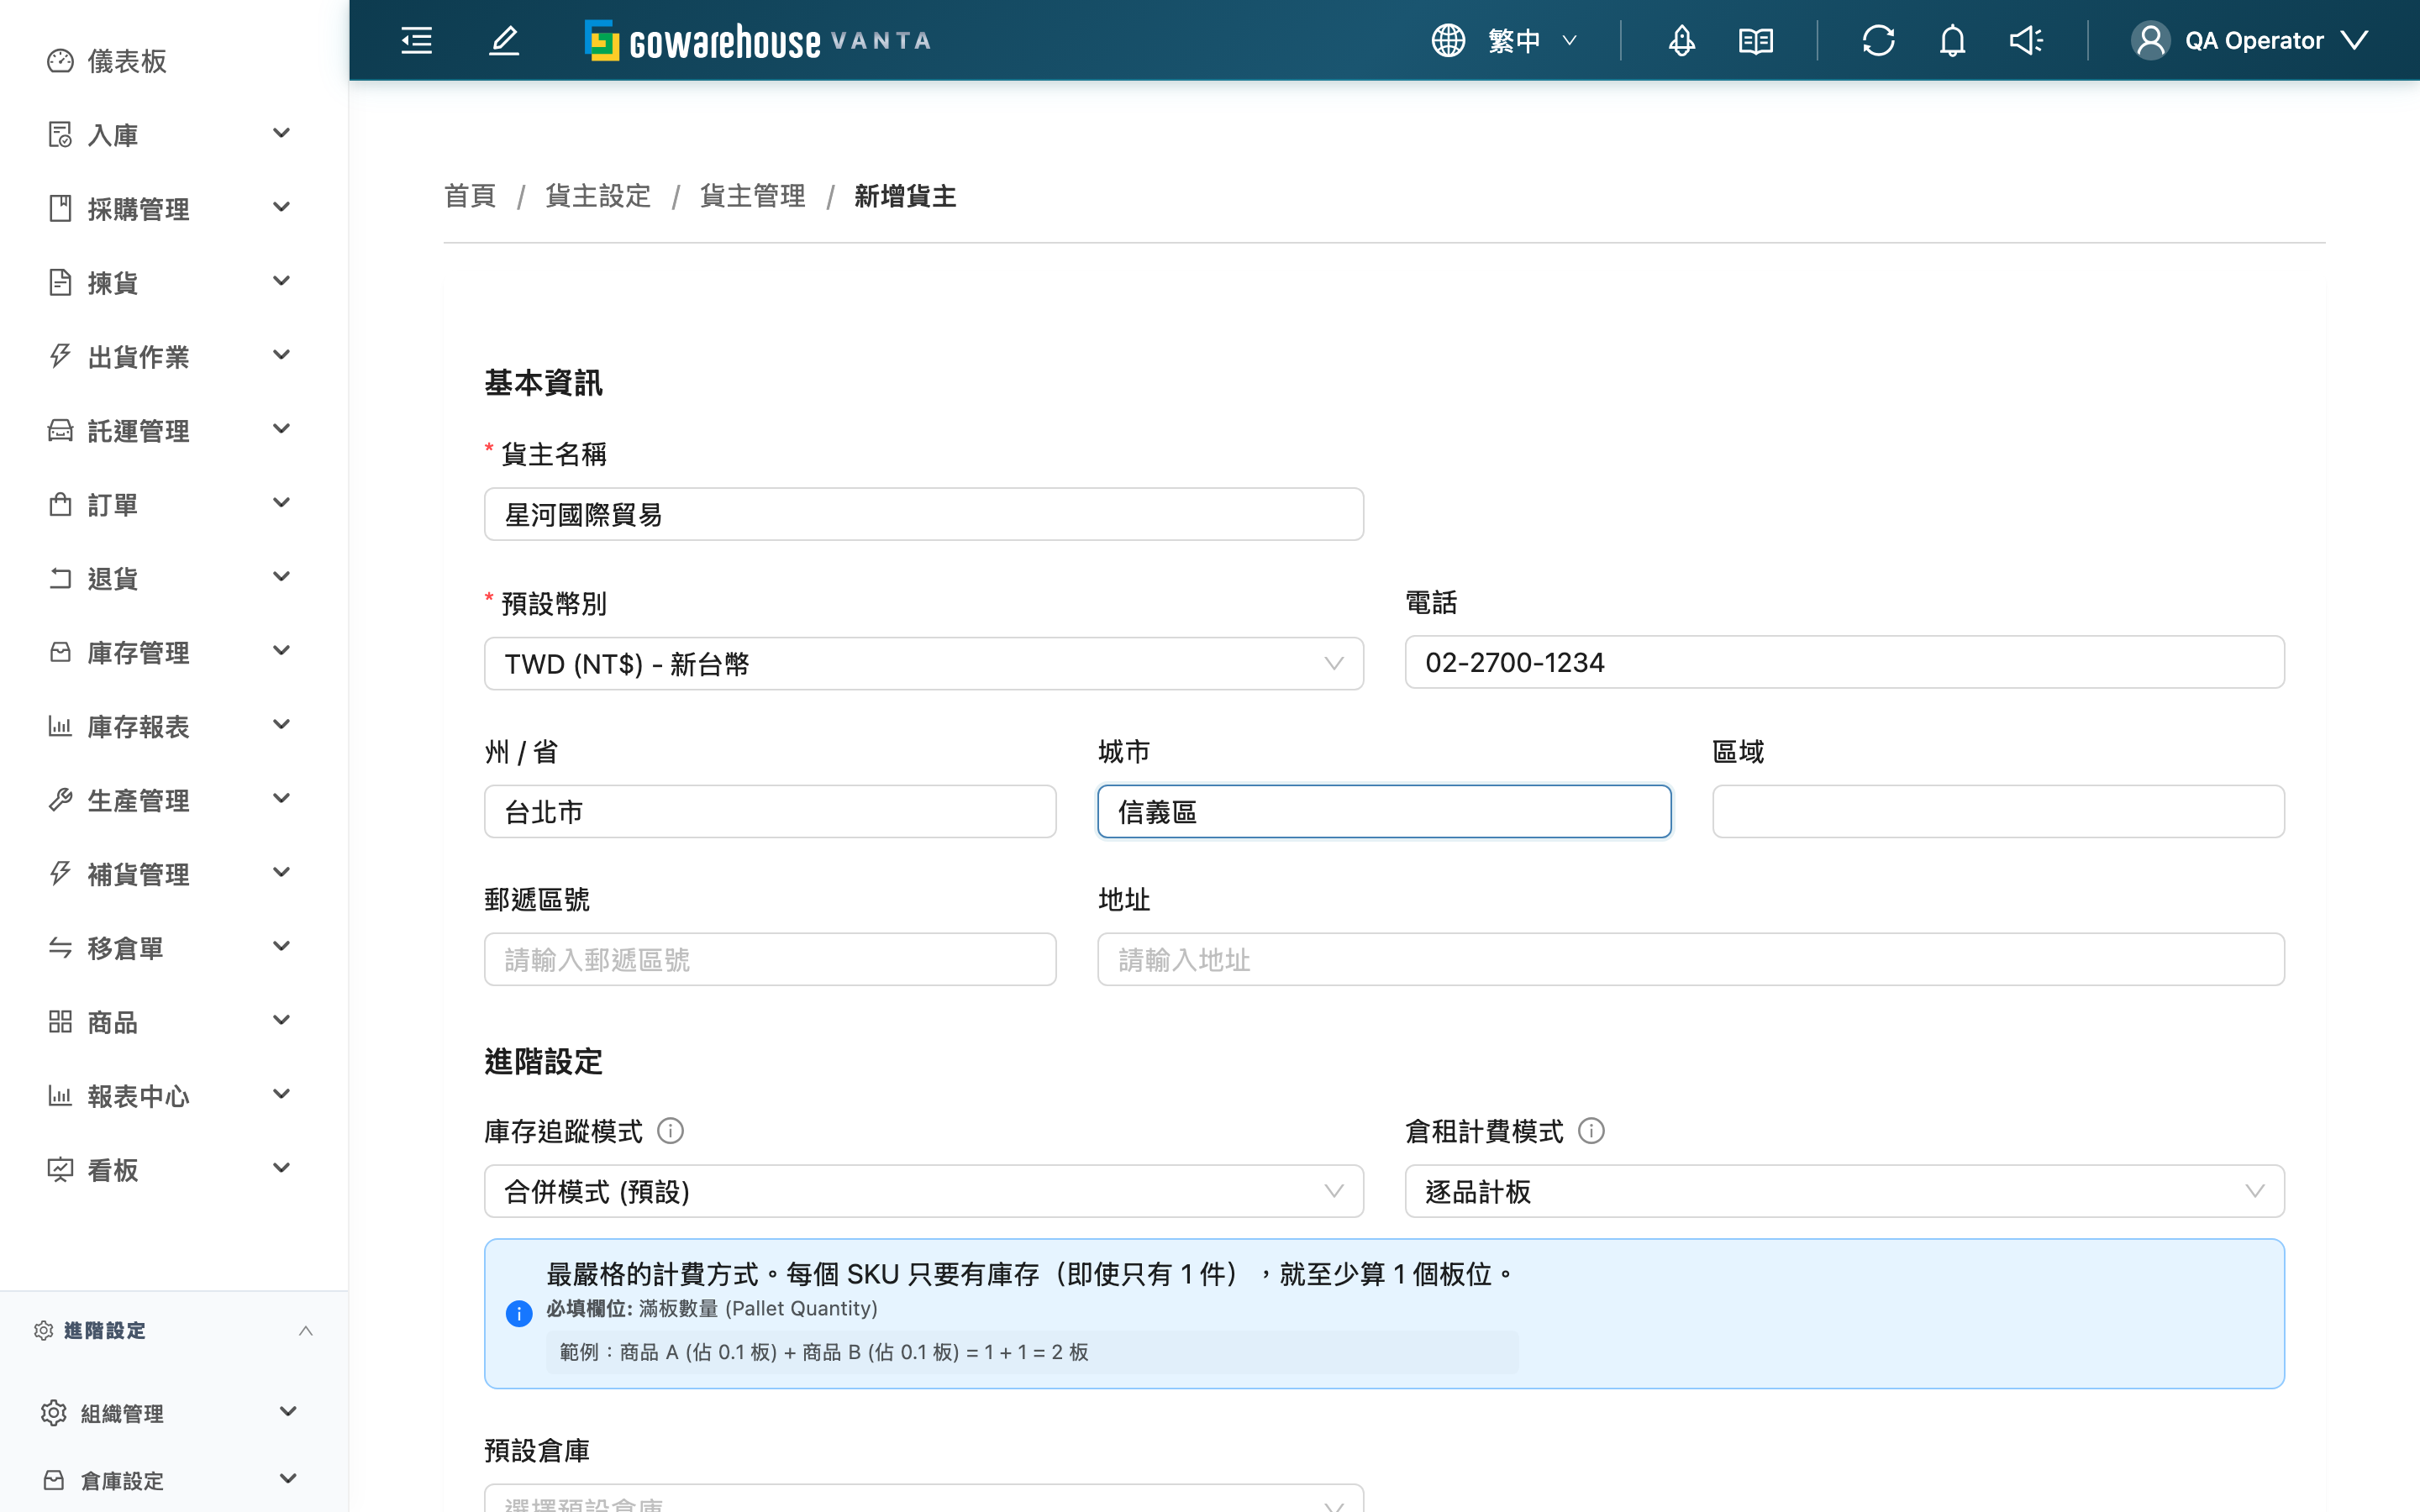Click the 新增貨主 breadcrumb text
This screenshot has height=1512, width=2420.
click(905, 196)
